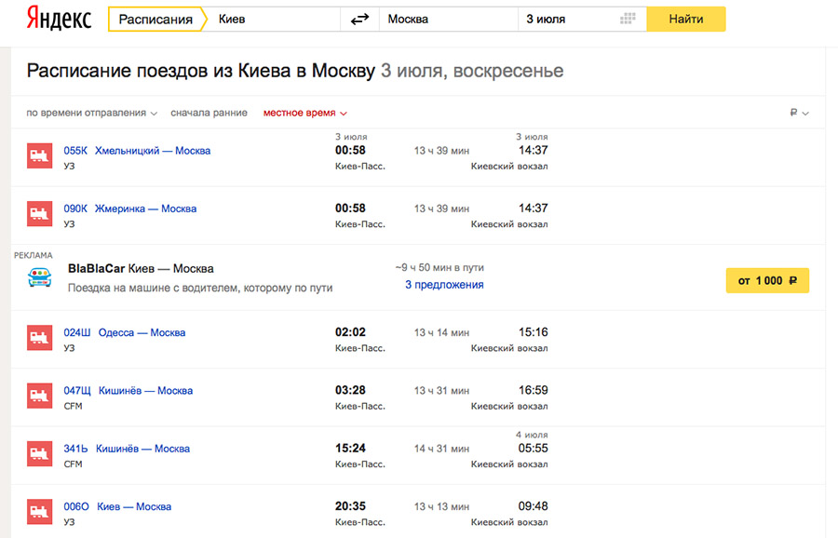Swap departure and destination cities
This screenshot has width=838, height=538.
click(x=358, y=19)
